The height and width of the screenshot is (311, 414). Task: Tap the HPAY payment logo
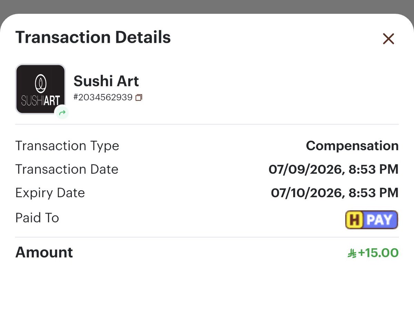coord(372,219)
